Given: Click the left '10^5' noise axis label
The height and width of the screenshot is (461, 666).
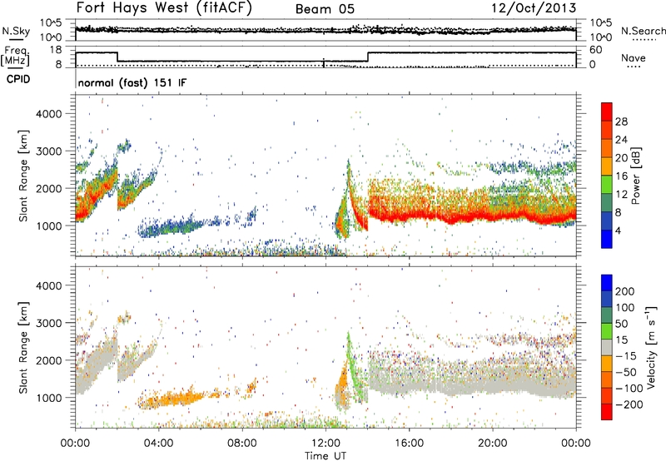Looking at the screenshot, I should (x=51, y=22).
